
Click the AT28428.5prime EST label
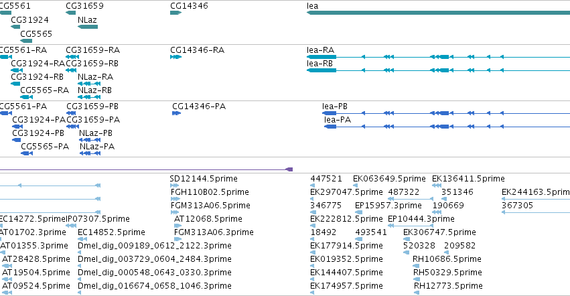36,259
